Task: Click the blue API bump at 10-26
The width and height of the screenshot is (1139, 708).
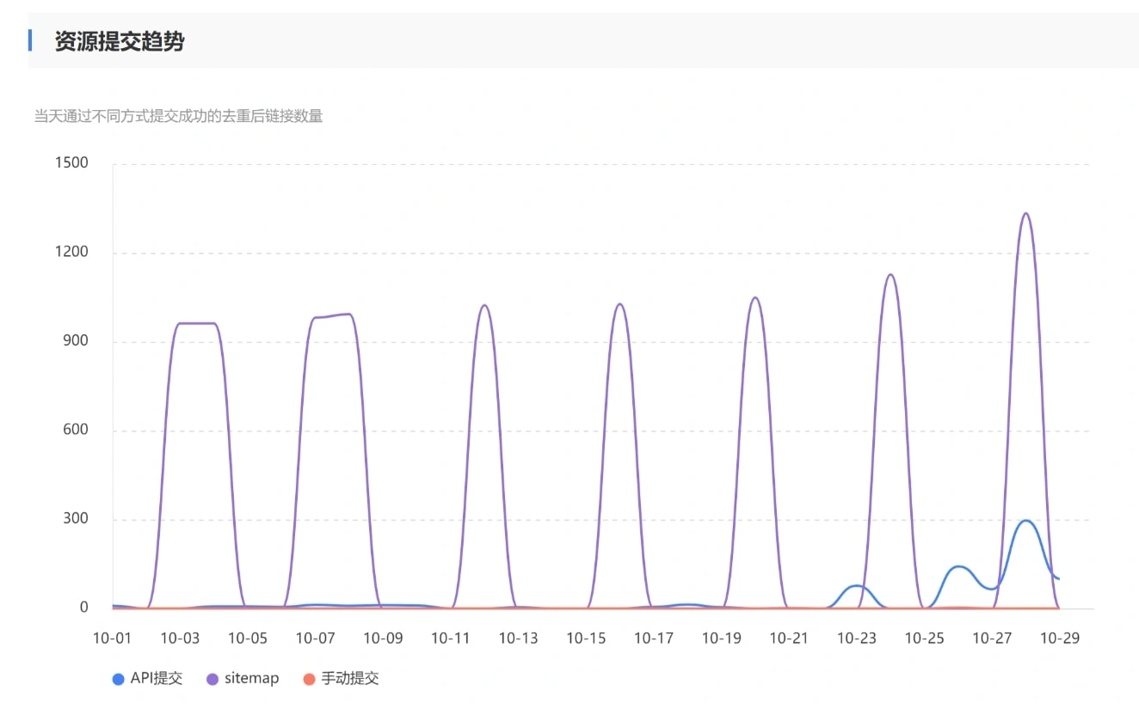Action: pos(957,566)
